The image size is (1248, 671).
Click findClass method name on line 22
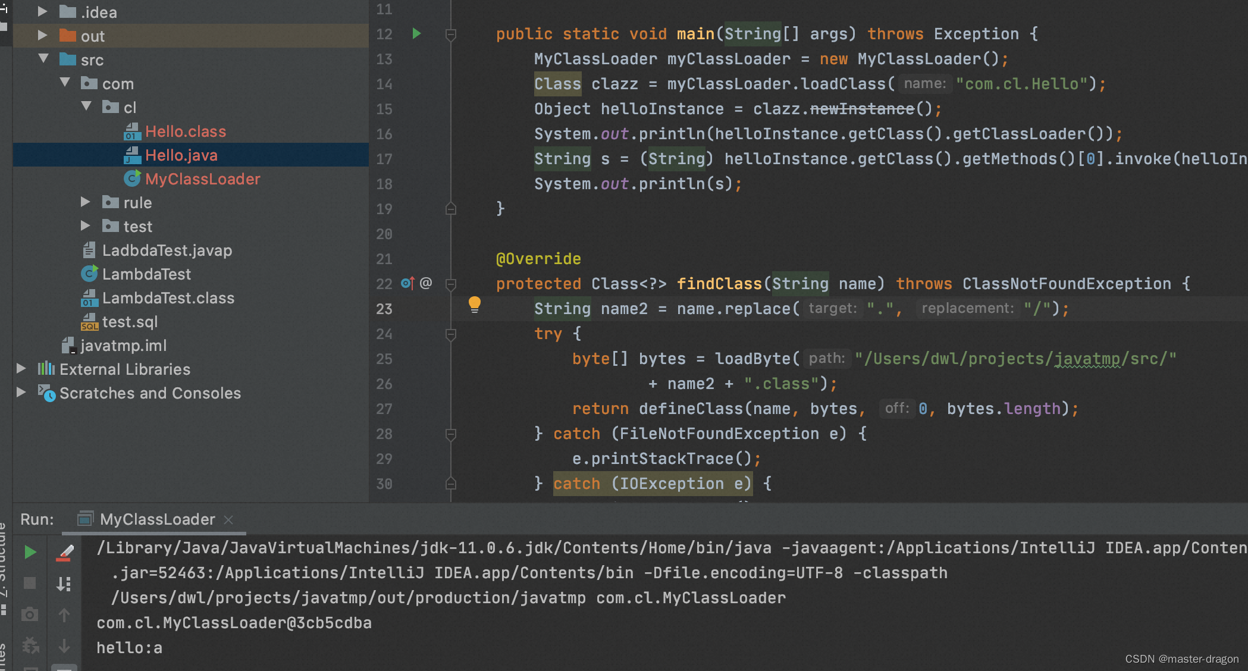pos(719,284)
